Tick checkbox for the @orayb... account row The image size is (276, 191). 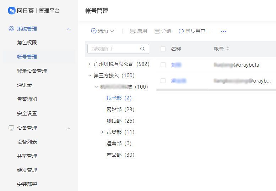coord(163,81)
